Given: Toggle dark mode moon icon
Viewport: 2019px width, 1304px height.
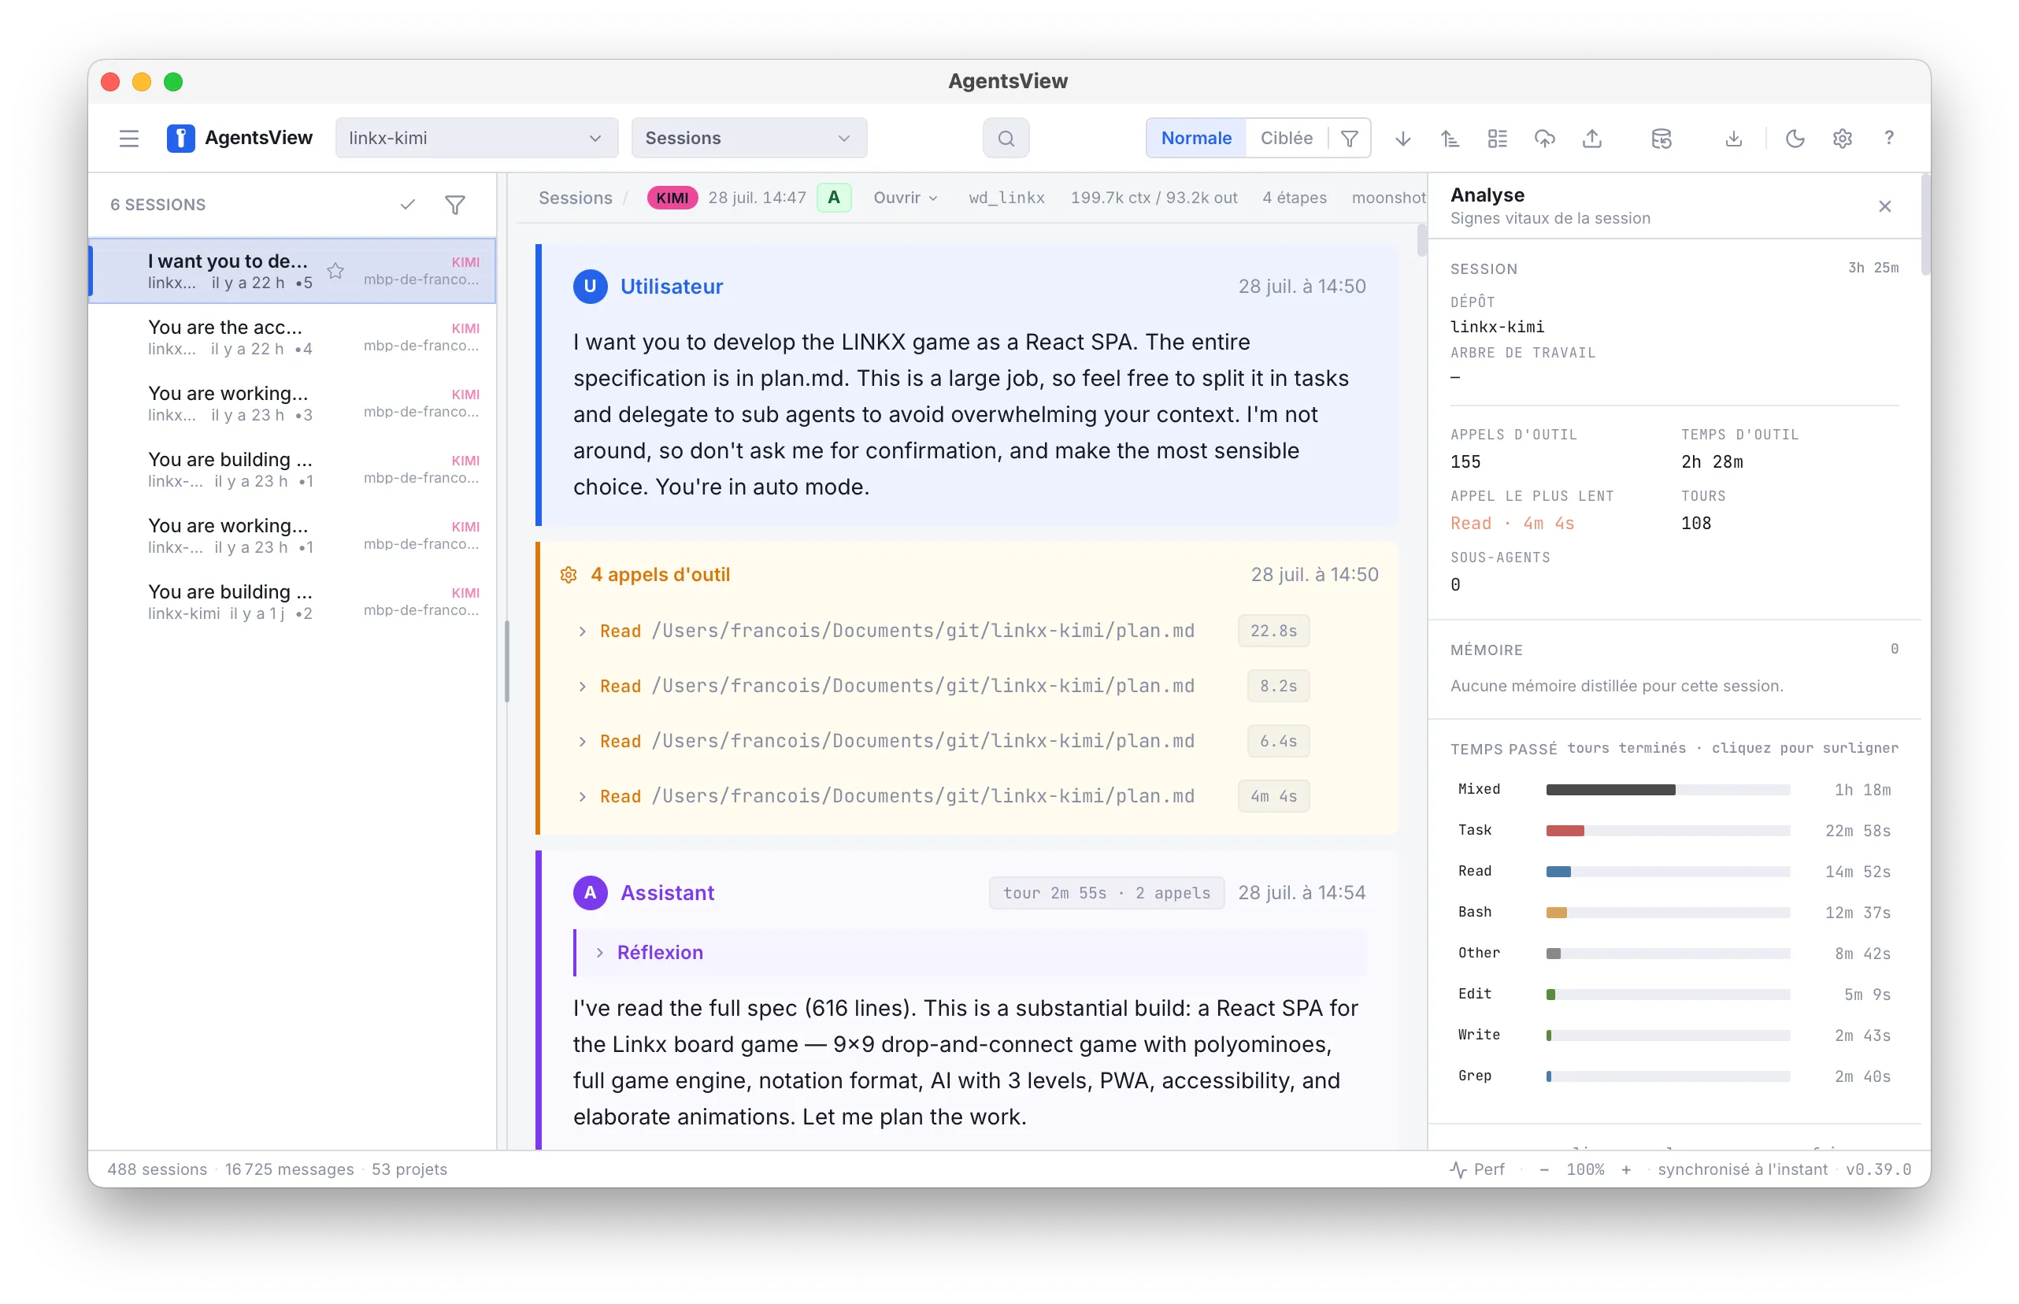Looking at the screenshot, I should [1795, 138].
